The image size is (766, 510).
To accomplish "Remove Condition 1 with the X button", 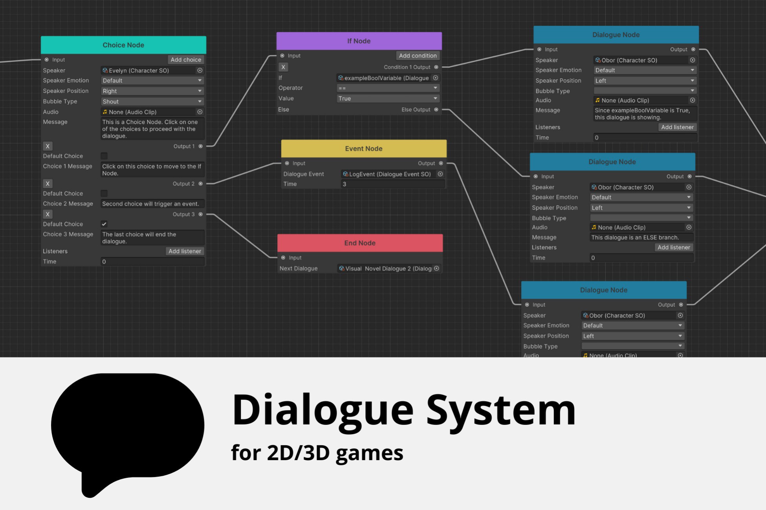I will [283, 67].
